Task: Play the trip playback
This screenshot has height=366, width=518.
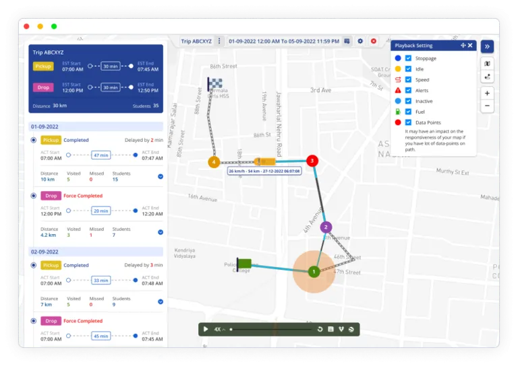Action: (x=206, y=329)
